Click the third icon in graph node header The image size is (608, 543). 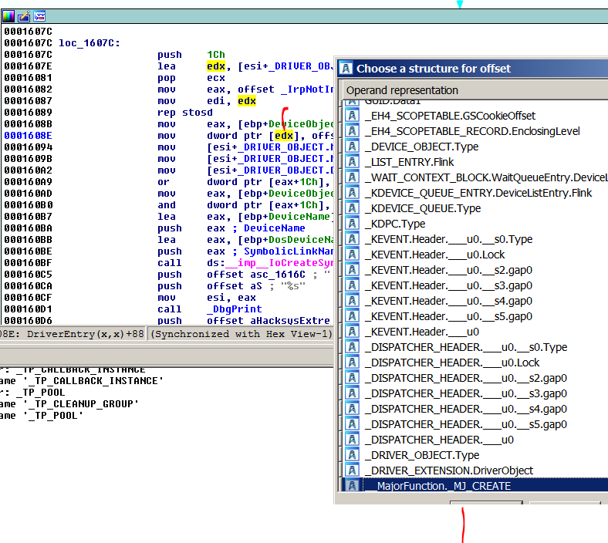coord(39,15)
